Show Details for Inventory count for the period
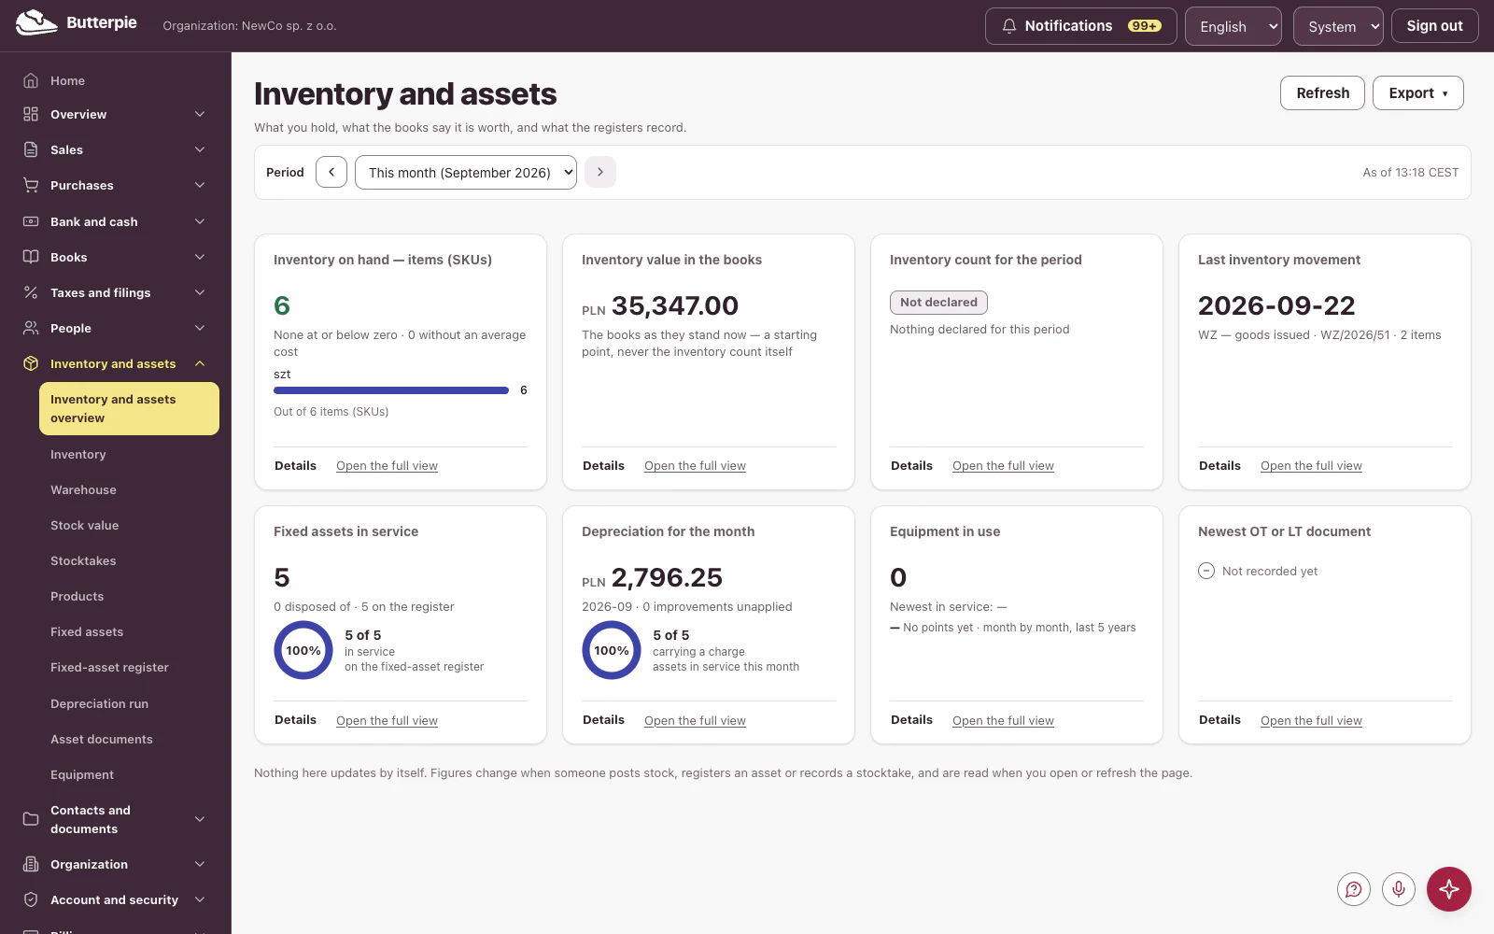Screen dimensions: 1494x934 pos(911,465)
